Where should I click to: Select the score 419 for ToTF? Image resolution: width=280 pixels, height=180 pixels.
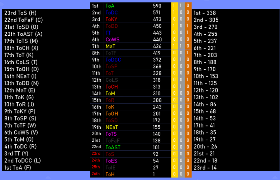[157, 53]
